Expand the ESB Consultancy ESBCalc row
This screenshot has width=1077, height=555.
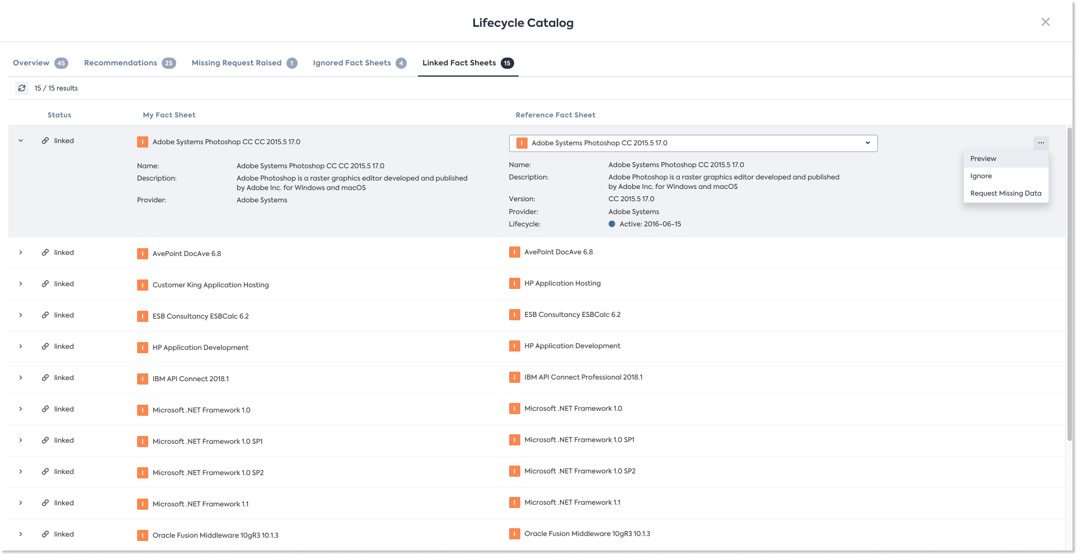pyautogui.click(x=21, y=315)
